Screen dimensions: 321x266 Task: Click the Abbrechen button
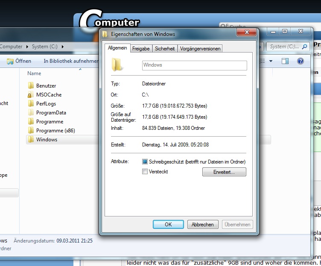[203, 225]
